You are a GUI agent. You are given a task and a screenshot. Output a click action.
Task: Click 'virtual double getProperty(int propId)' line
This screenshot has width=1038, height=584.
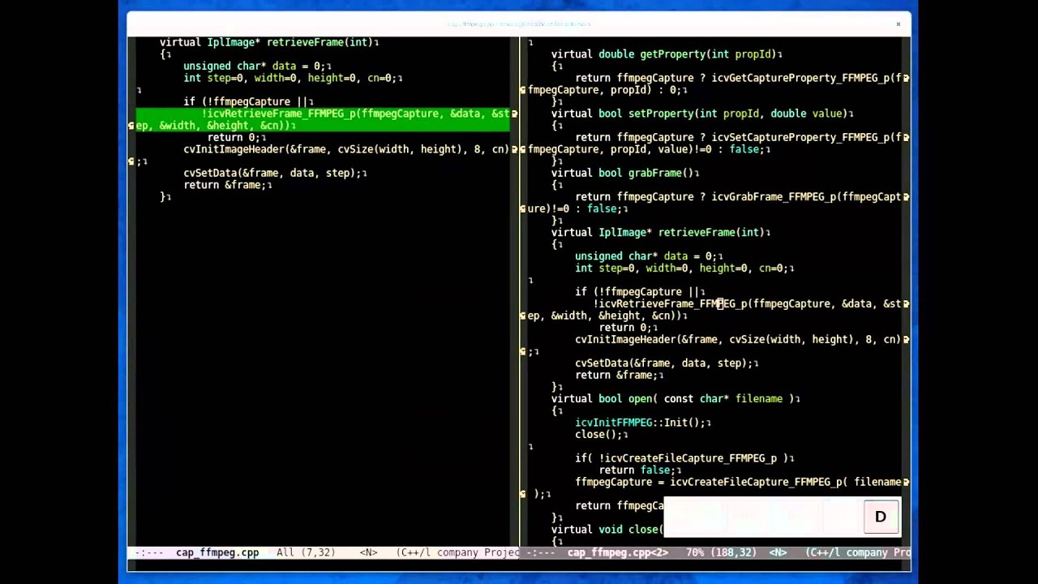coord(663,54)
